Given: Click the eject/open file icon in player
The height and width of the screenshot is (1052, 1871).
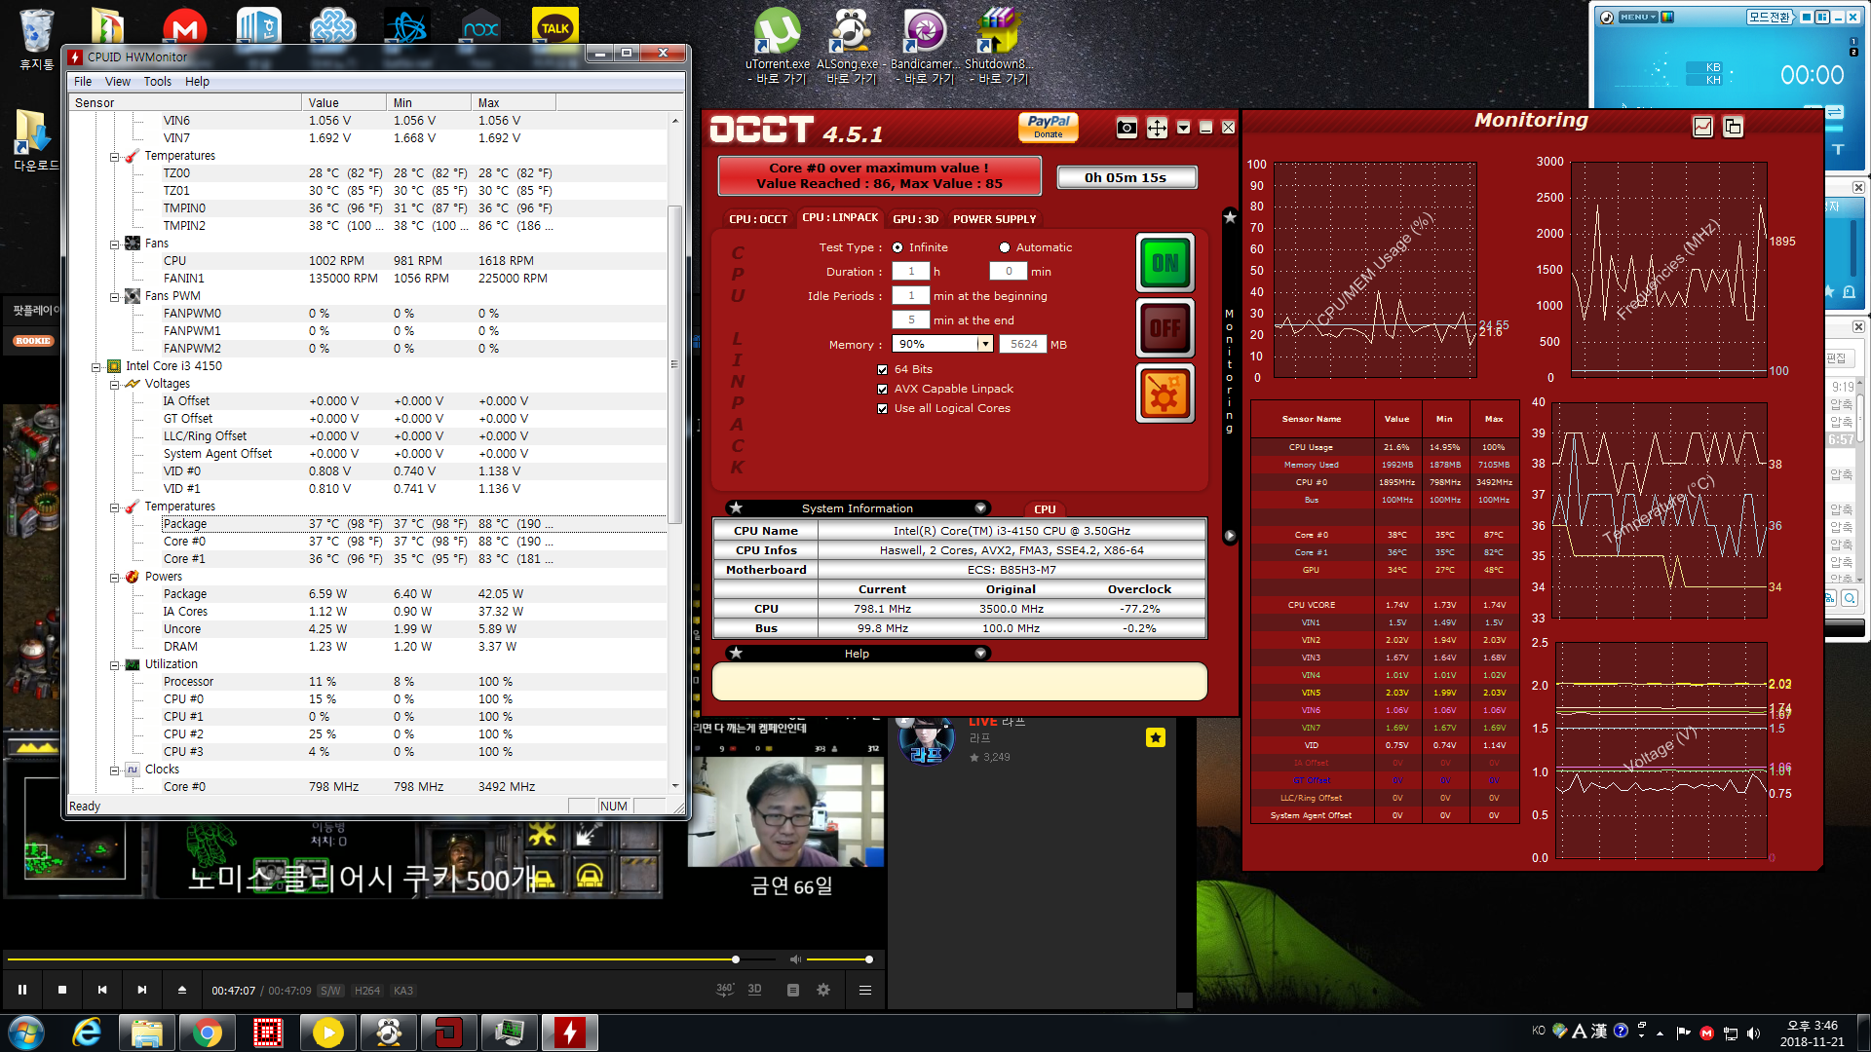Looking at the screenshot, I should (x=182, y=990).
